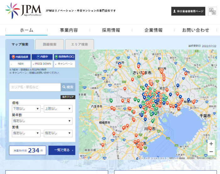220x174 pixels.
Task: Toggle the 投資物件(OC) marker filter
Action: point(64,57)
